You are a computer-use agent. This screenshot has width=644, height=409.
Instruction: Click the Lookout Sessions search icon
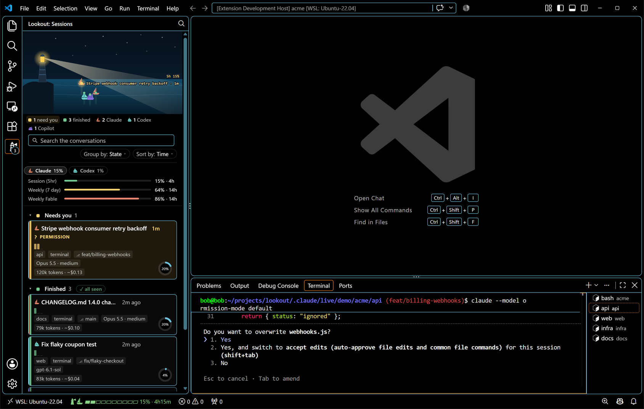click(181, 24)
